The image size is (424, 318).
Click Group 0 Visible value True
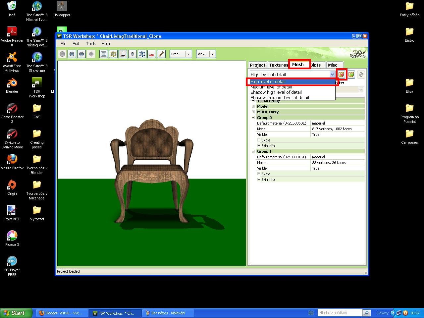[x=338, y=134]
